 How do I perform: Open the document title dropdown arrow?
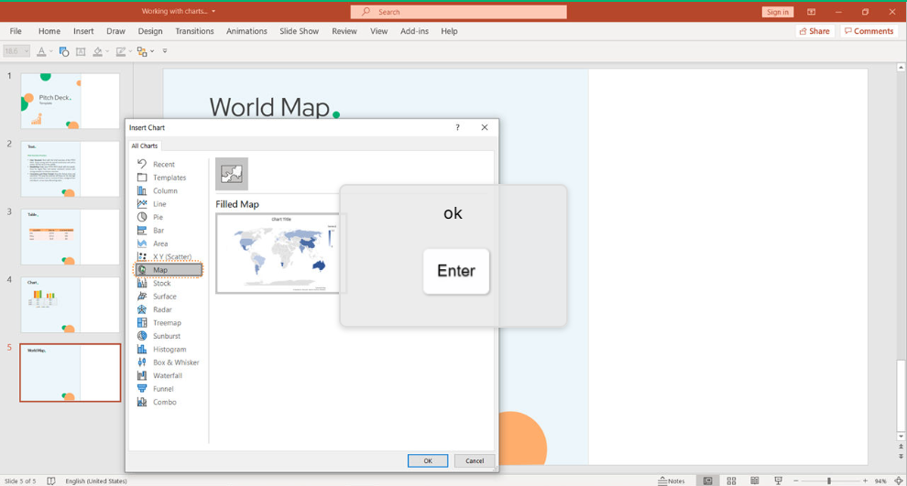213,12
